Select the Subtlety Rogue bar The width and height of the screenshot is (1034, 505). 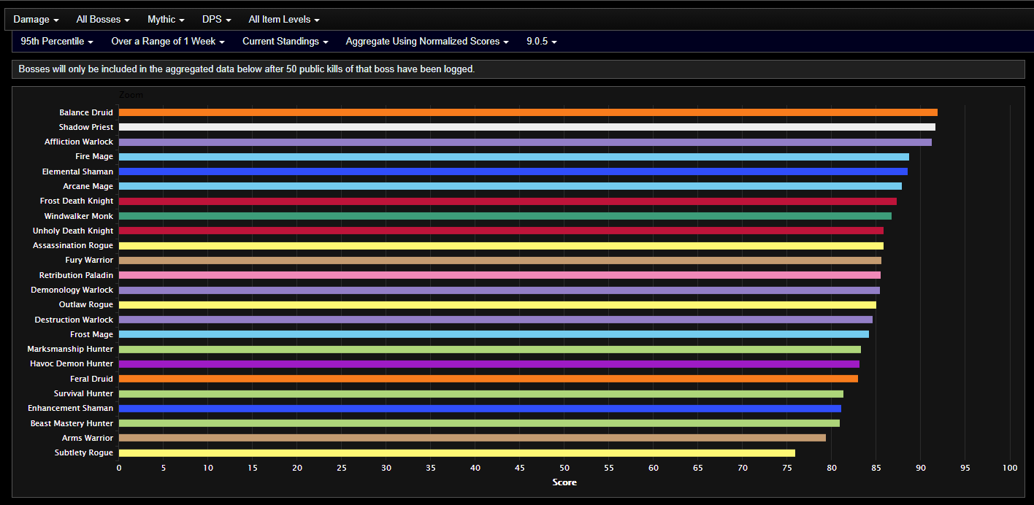pos(457,452)
